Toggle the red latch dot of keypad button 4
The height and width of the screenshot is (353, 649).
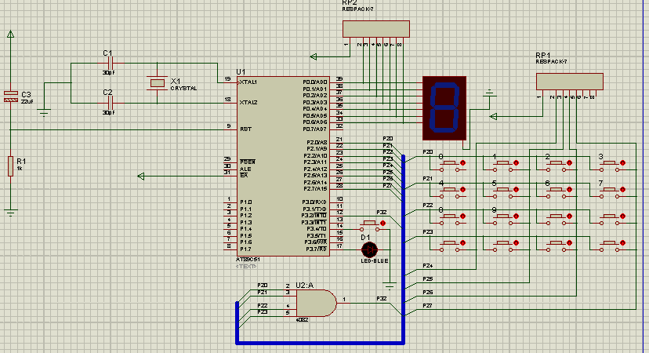coord(462,189)
